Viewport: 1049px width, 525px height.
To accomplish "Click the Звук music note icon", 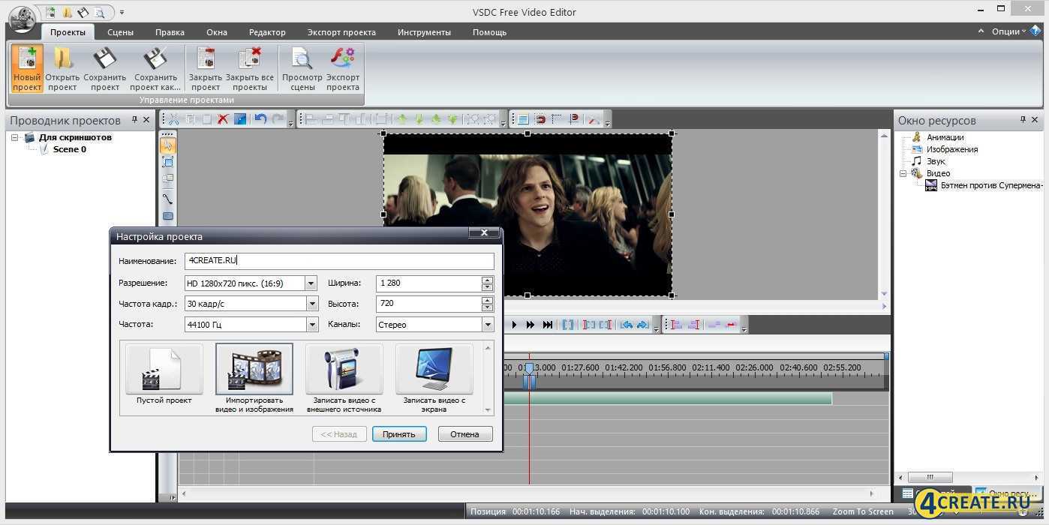I will tap(916, 161).
